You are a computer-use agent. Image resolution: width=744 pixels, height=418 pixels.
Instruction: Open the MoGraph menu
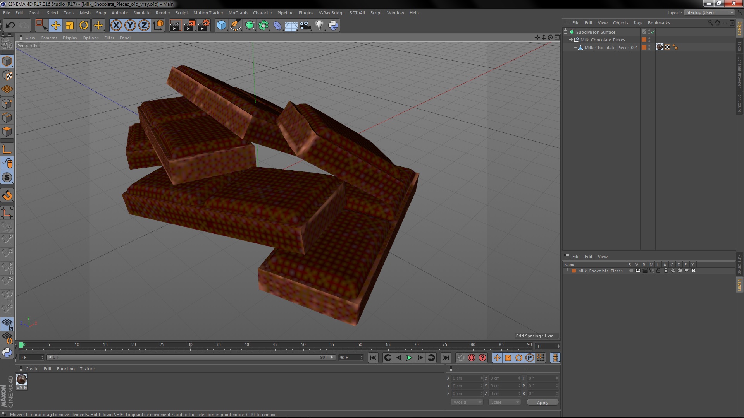238,13
